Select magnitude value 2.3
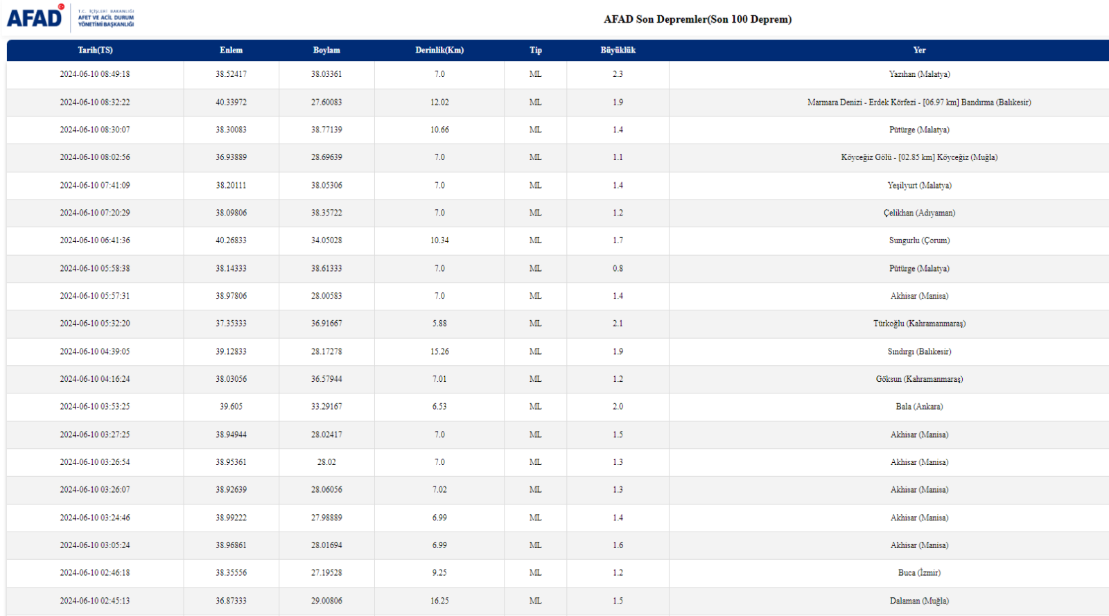This screenshot has height=616, width=1109. pos(618,74)
